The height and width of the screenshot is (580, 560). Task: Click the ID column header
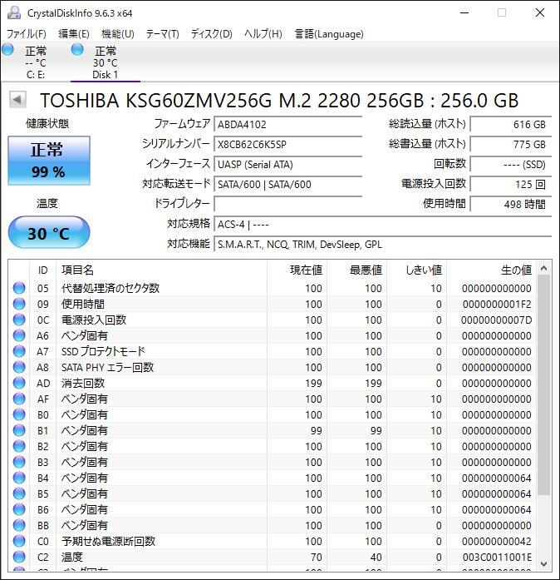(43, 270)
